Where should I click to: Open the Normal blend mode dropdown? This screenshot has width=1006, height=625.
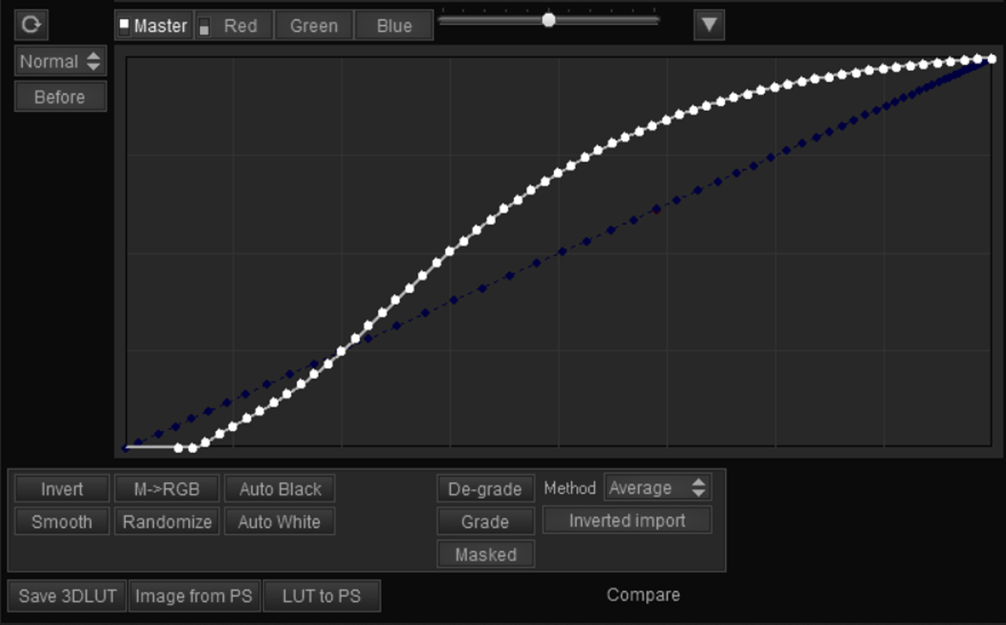61,61
